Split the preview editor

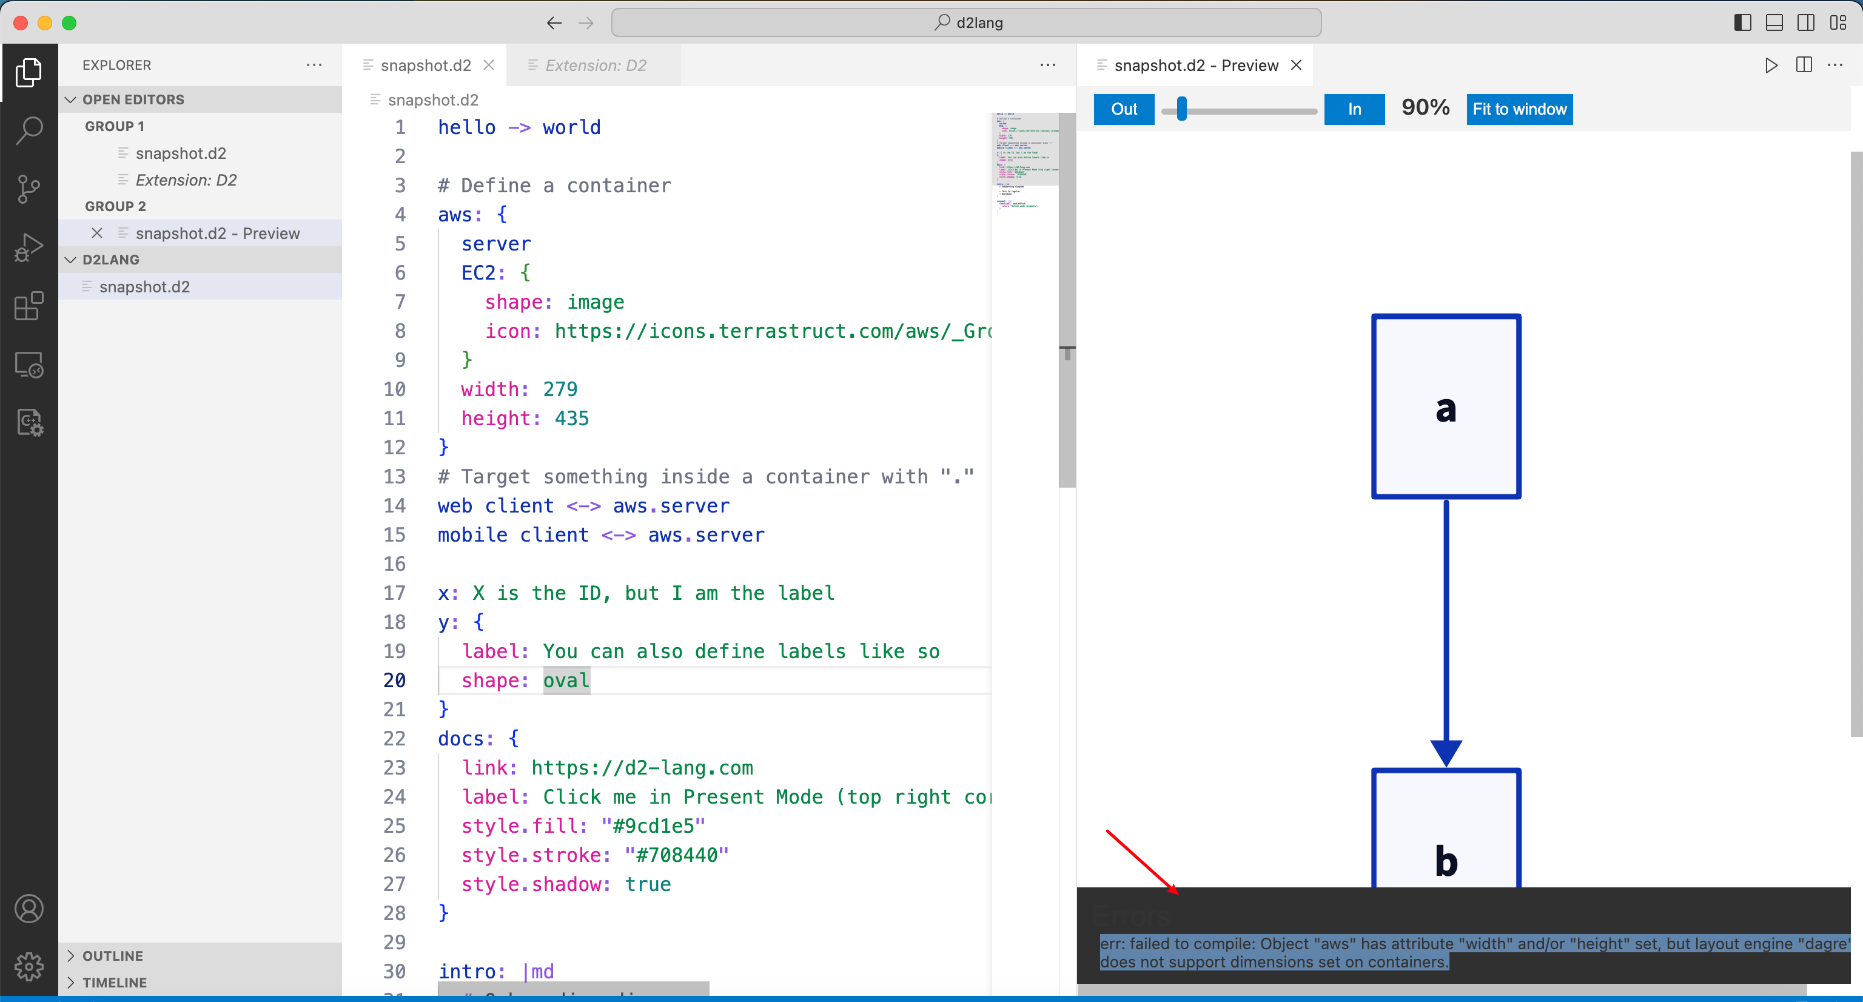pyautogui.click(x=1803, y=65)
